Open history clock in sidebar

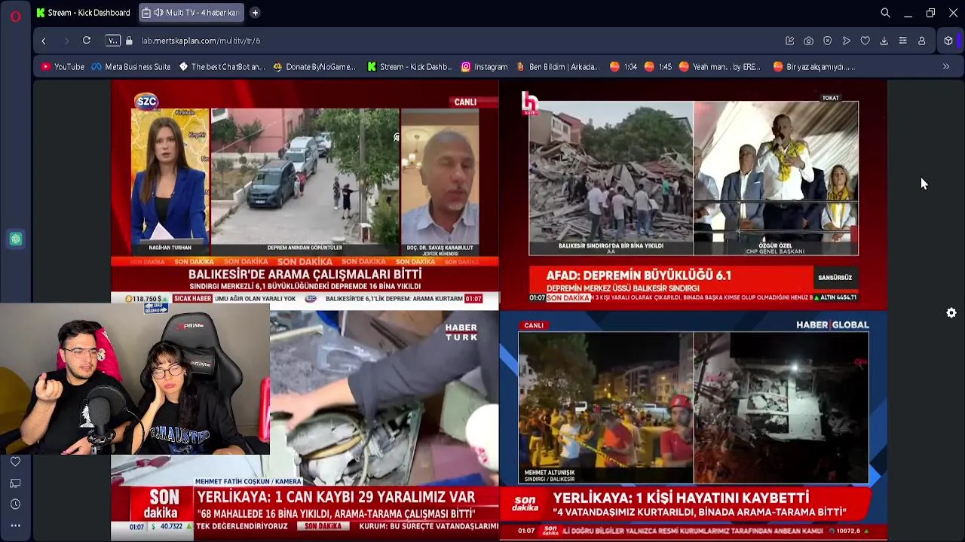pos(15,504)
